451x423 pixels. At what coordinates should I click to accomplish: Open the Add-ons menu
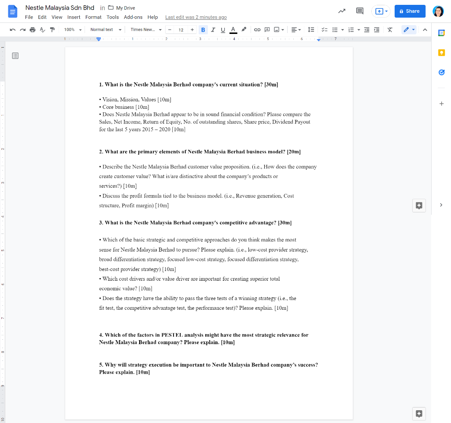click(133, 17)
